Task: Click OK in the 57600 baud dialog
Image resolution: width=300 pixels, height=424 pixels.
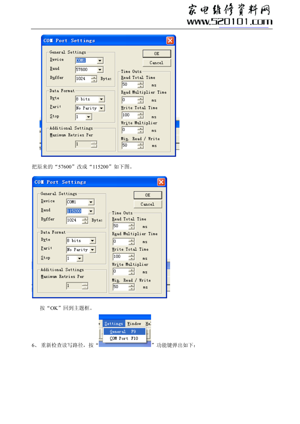Action: click(x=156, y=54)
